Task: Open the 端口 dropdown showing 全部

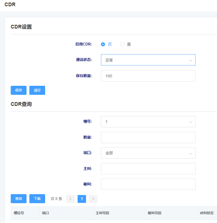Action: tap(148, 153)
